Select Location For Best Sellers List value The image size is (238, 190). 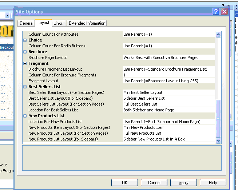point(169,110)
